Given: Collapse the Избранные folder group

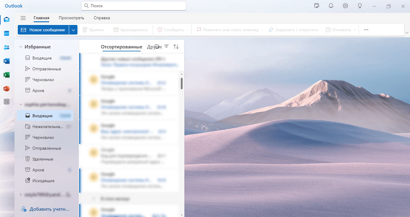Looking at the screenshot, I should 21,47.
